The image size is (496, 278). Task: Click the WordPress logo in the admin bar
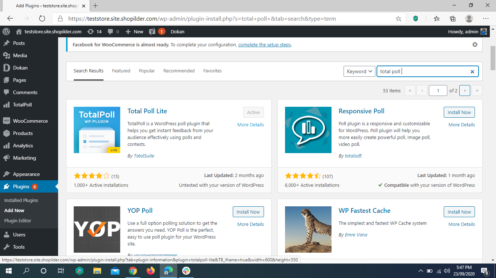[x=6, y=31]
